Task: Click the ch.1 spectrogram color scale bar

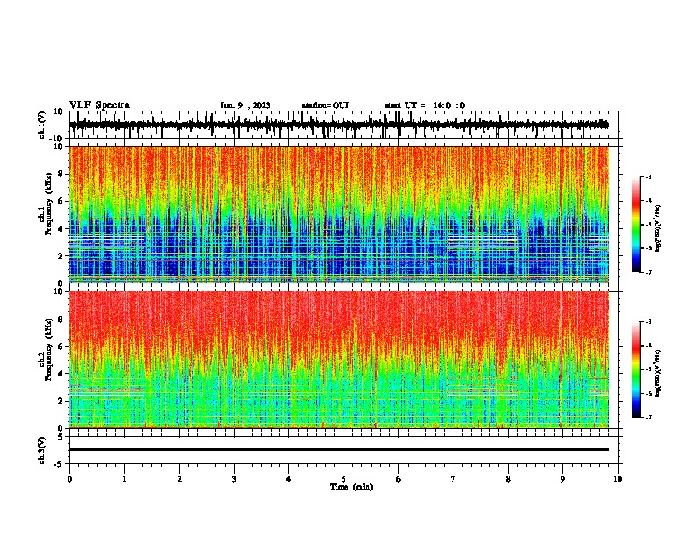Action: pyautogui.click(x=636, y=225)
